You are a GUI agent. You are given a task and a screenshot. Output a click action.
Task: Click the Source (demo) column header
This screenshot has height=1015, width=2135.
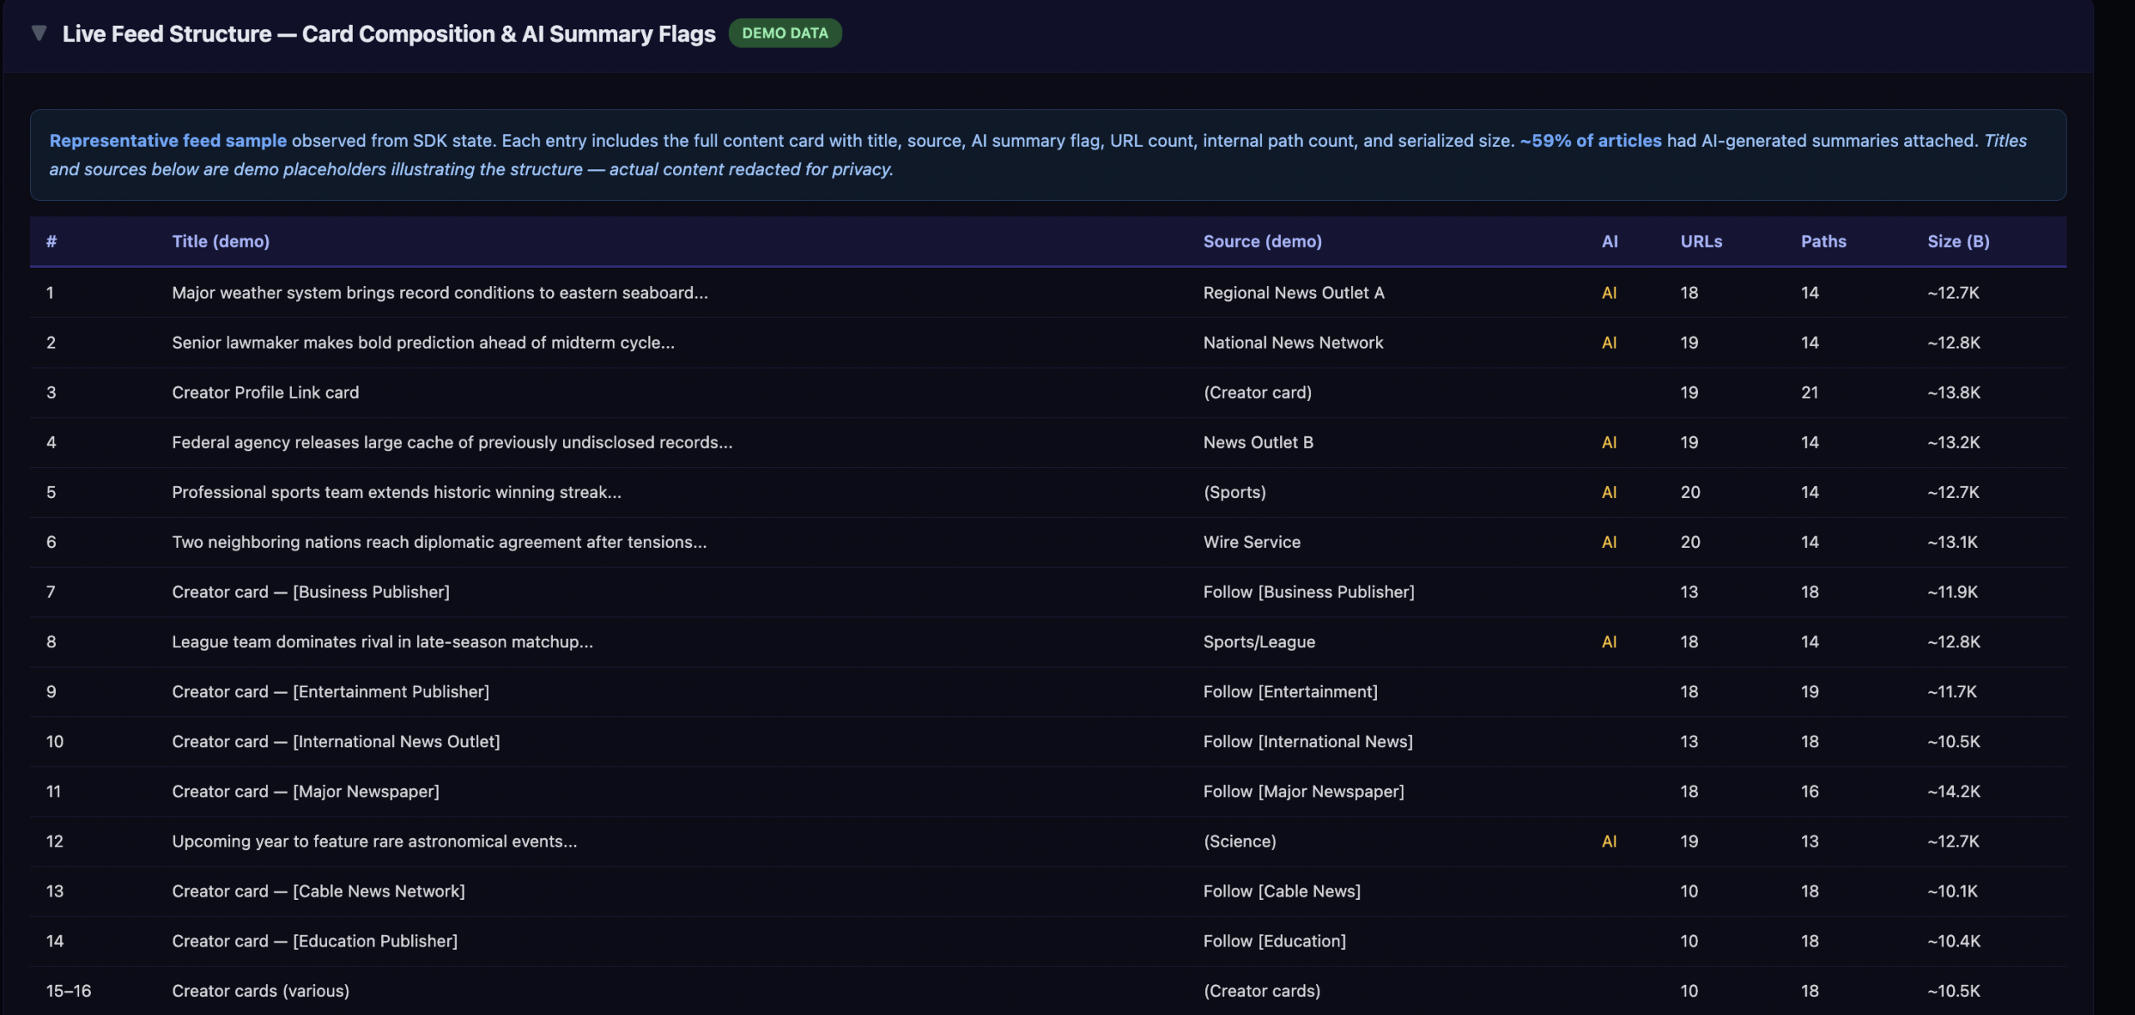click(x=1262, y=241)
